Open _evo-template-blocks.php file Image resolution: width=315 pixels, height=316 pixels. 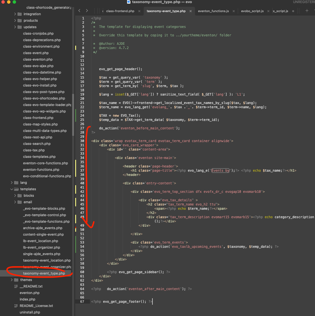coord(44,209)
